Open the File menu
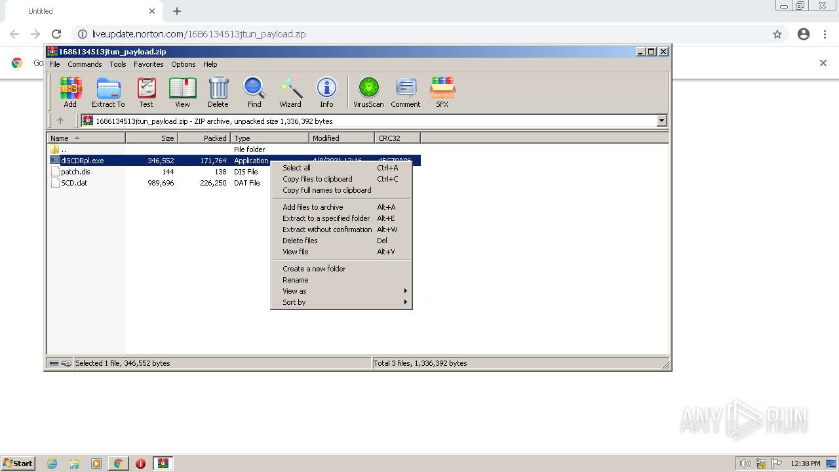The height and width of the screenshot is (472, 839). [x=54, y=64]
